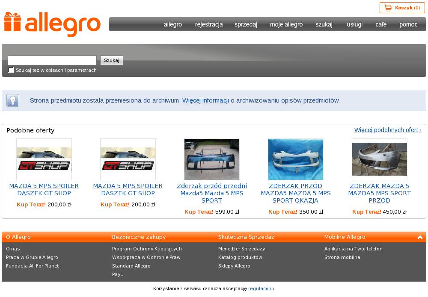Open Strona mobilna link
Image resolution: width=428 pixels, height=297 pixels.
tap(342, 257)
